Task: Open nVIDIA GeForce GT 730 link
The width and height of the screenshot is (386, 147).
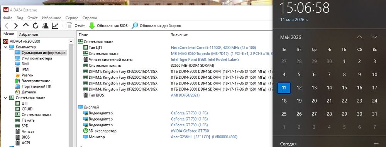Action: pos(190,131)
